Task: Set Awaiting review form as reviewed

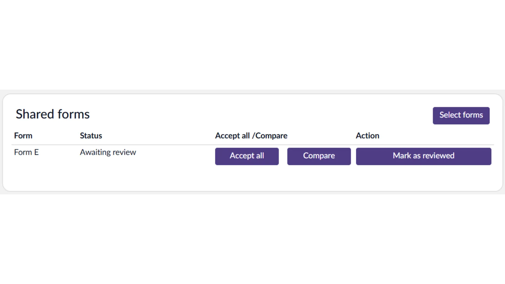Action: pyautogui.click(x=423, y=156)
